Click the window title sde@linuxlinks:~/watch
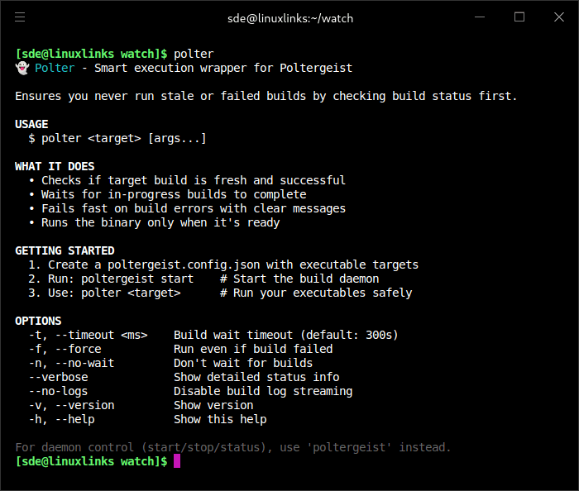 point(289,18)
